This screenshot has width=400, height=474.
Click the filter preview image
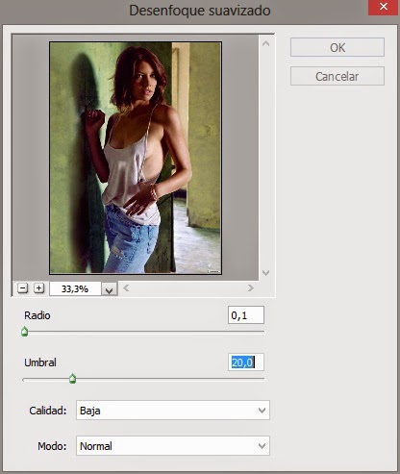pyautogui.click(x=136, y=158)
